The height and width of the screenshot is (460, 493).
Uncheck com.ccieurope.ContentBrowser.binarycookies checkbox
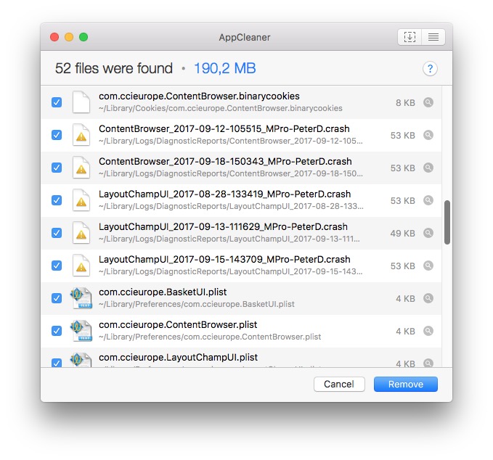(x=57, y=103)
